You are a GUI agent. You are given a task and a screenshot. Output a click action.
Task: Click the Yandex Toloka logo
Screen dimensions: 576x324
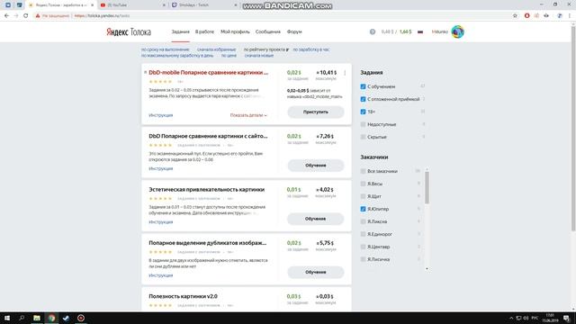[x=129, y=32]
